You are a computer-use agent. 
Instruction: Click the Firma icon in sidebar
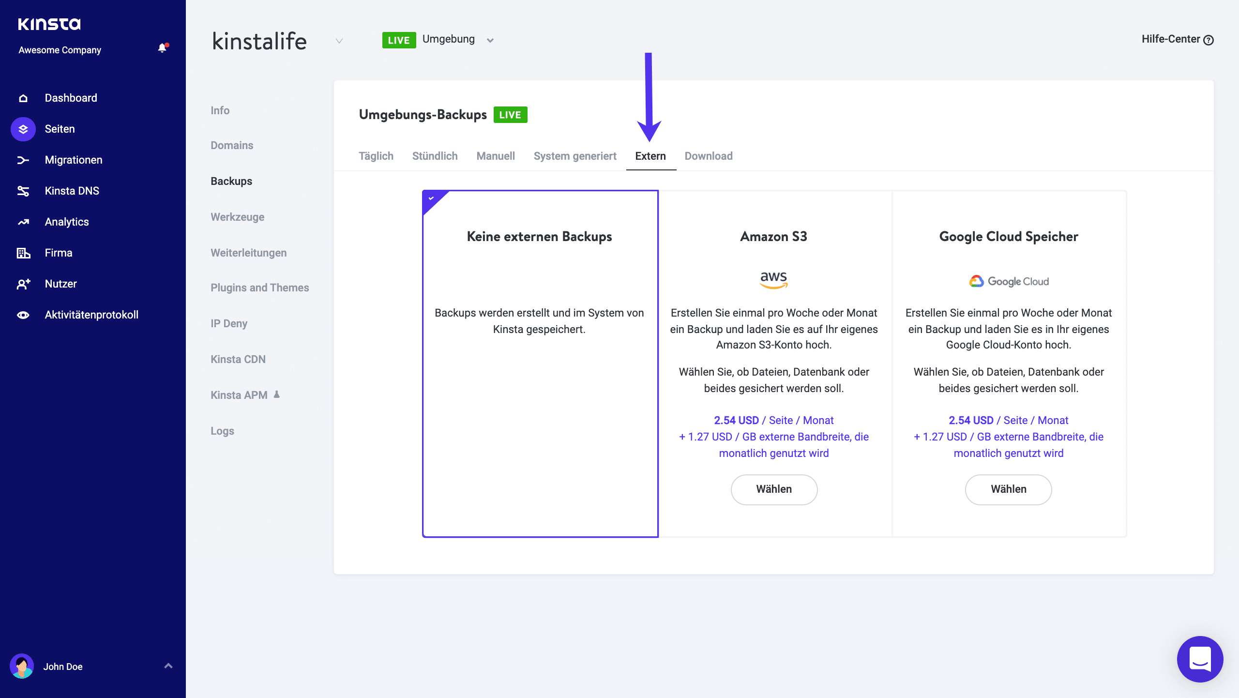click(x=23, y=253)
